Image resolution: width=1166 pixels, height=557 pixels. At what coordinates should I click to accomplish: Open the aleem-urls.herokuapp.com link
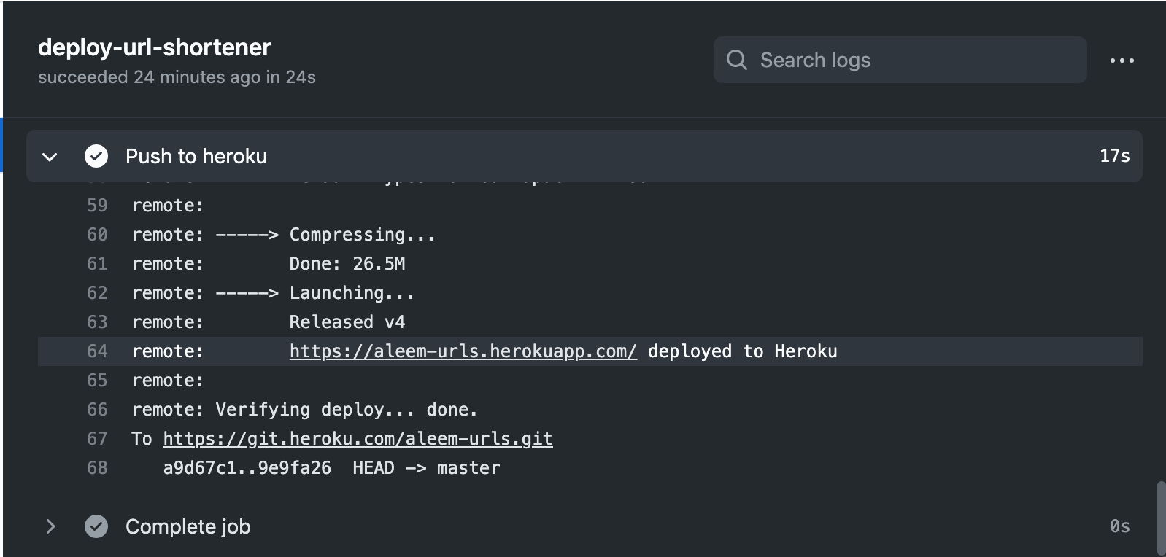pyautogui.click(x=463, y=351)
